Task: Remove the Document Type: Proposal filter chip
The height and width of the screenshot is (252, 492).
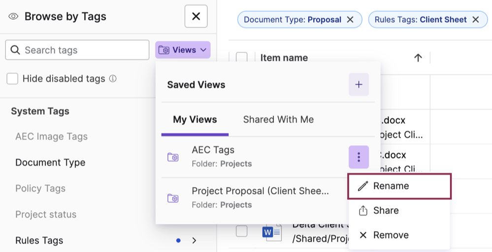Action: tap(350, 20)
